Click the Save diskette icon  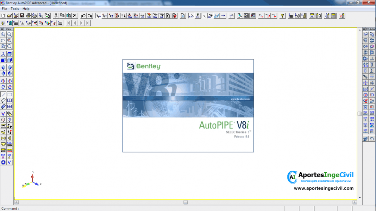pyautogui.click(x=22, y=16)
